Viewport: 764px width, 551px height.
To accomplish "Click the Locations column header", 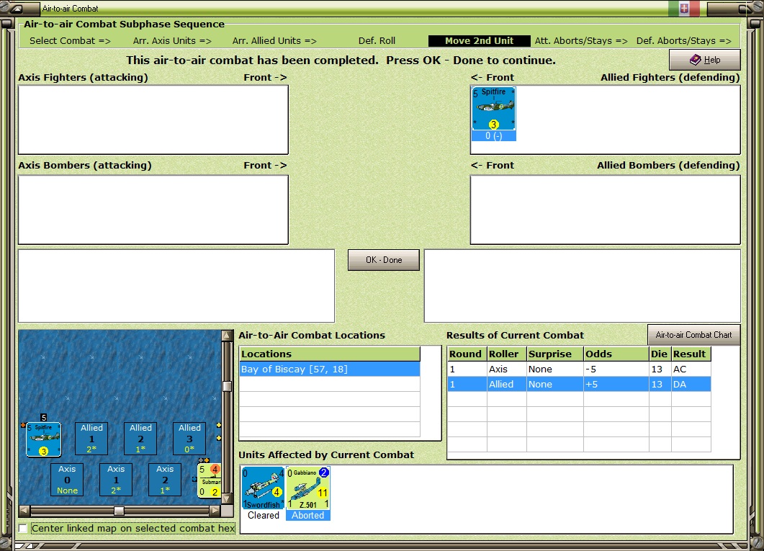I will [x=329, y=354].
